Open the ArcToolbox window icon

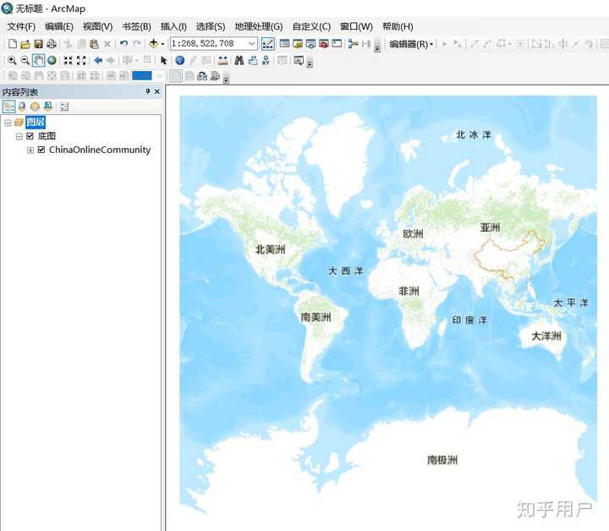coord(324,44)
